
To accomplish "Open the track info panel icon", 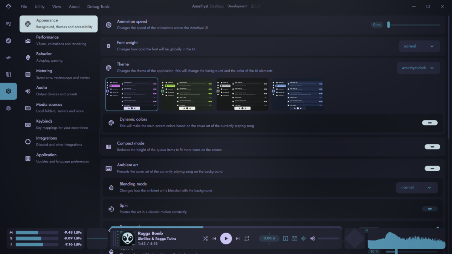I will click(286, 239).
